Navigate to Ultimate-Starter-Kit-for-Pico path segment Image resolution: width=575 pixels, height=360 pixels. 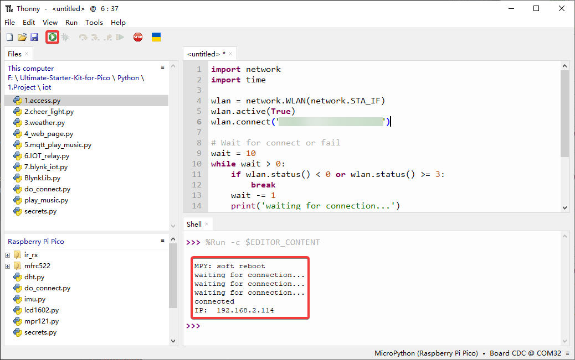[x=65, y=78]
